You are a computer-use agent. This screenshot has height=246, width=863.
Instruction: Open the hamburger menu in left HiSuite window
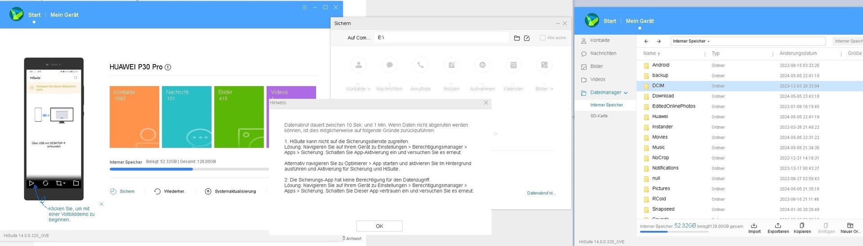[x=304, y=7]
